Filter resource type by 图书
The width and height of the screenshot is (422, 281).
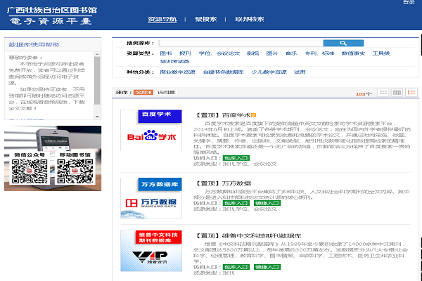coord(165,53)
